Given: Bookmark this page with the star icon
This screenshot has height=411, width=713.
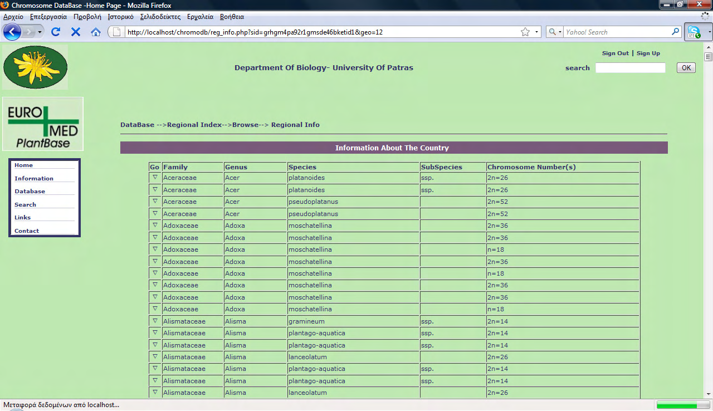Looking at the screenshot, I should (x=525, y=32).
